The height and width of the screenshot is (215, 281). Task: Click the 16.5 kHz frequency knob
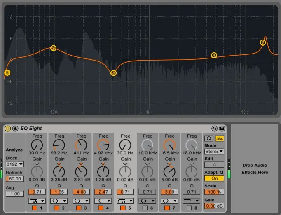(x=169, y=145)
